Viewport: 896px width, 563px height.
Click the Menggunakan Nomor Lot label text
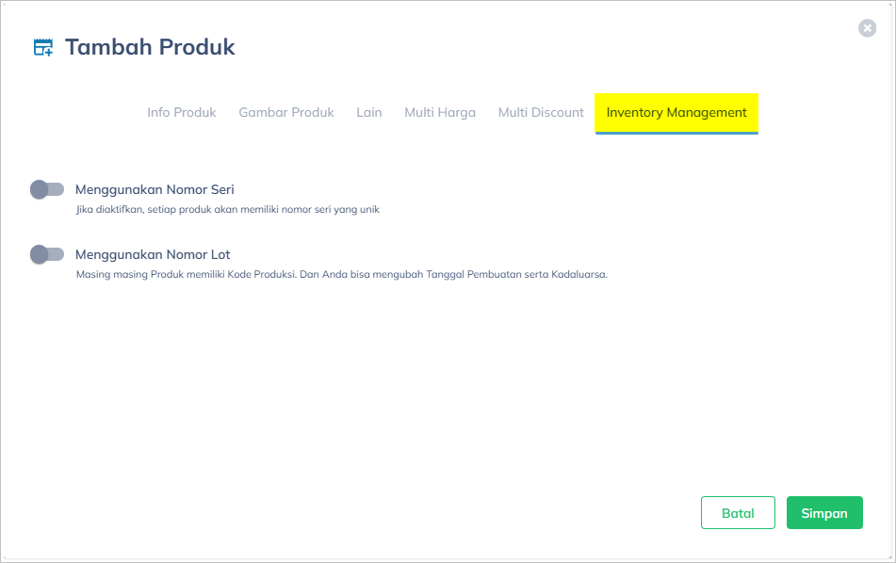coord(153,254)
